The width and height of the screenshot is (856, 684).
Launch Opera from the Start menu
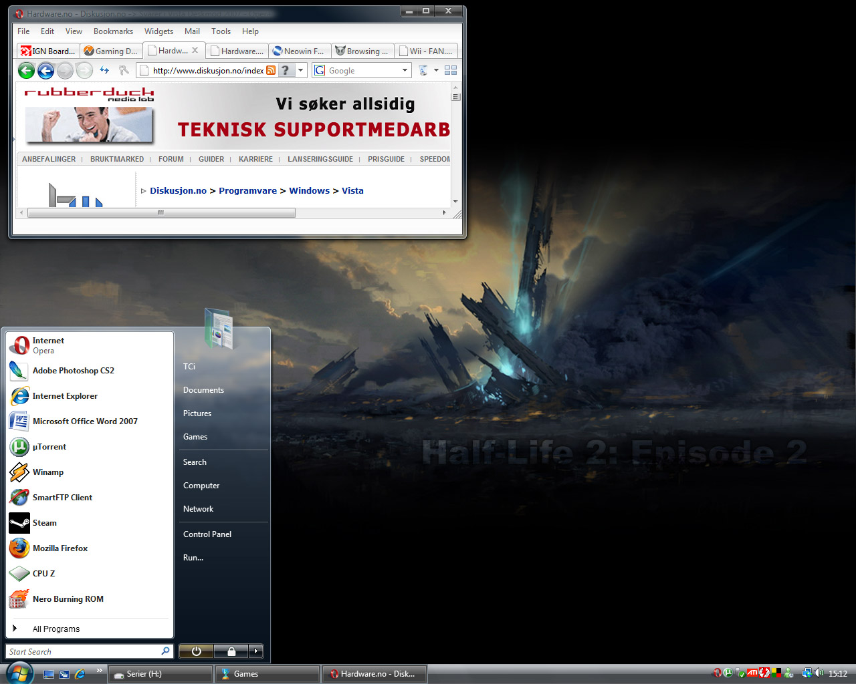click(90, 345)
